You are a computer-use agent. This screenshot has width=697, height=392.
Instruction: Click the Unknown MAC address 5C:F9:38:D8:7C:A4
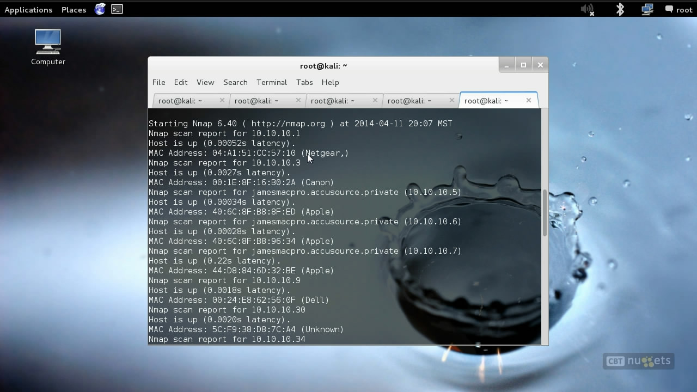(x=254, y=329)
